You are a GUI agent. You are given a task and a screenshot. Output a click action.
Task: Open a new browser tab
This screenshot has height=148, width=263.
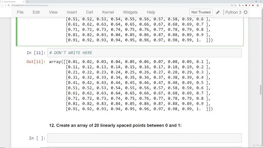(28, 2)
